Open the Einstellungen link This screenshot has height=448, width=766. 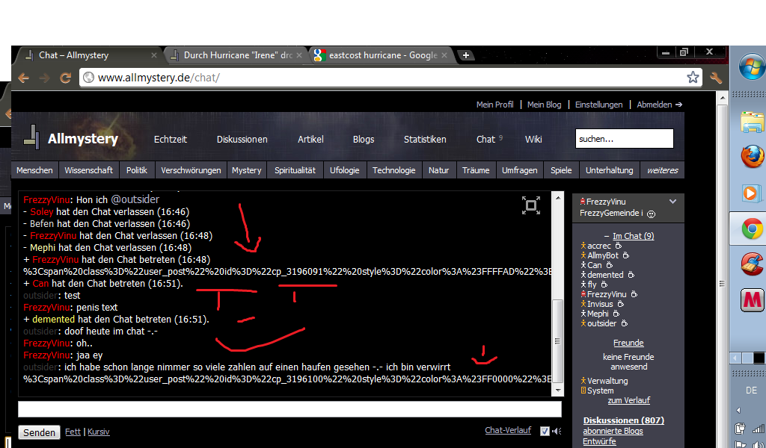(x=599, y=105)
